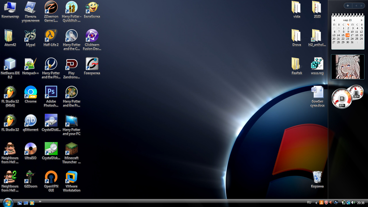Click the anime picture slideshow gadget
The width and height of the screenshot is (368, 207).
point(348,67)
